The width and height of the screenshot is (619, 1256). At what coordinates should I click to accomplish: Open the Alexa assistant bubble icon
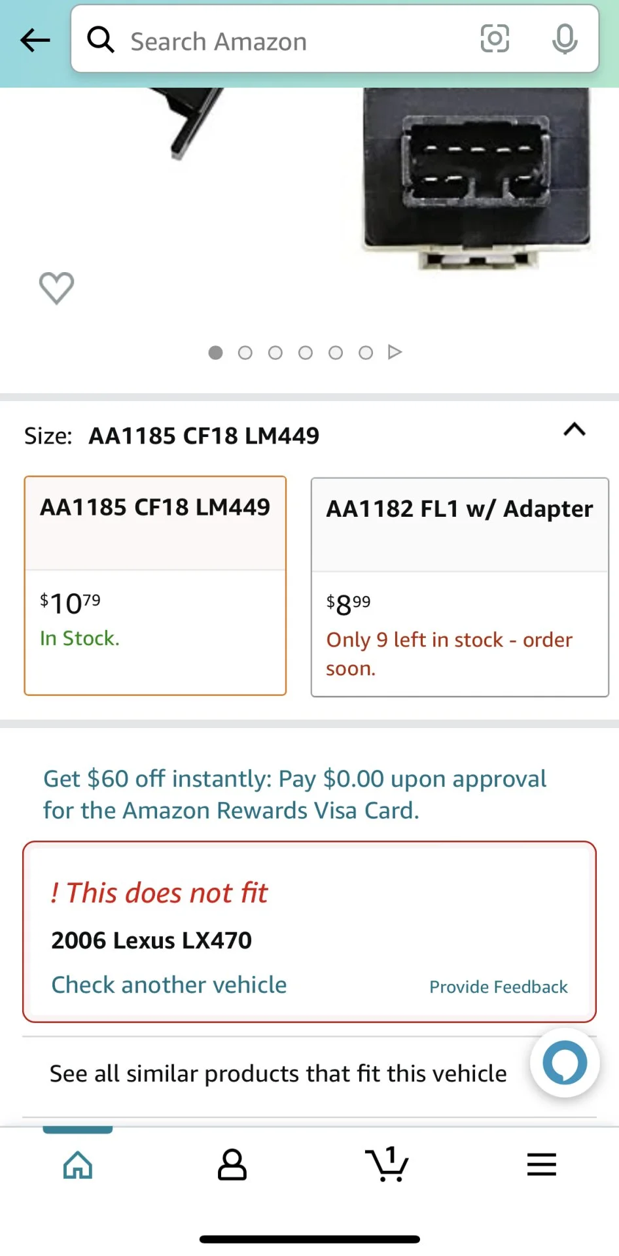tap(565, 1063)
